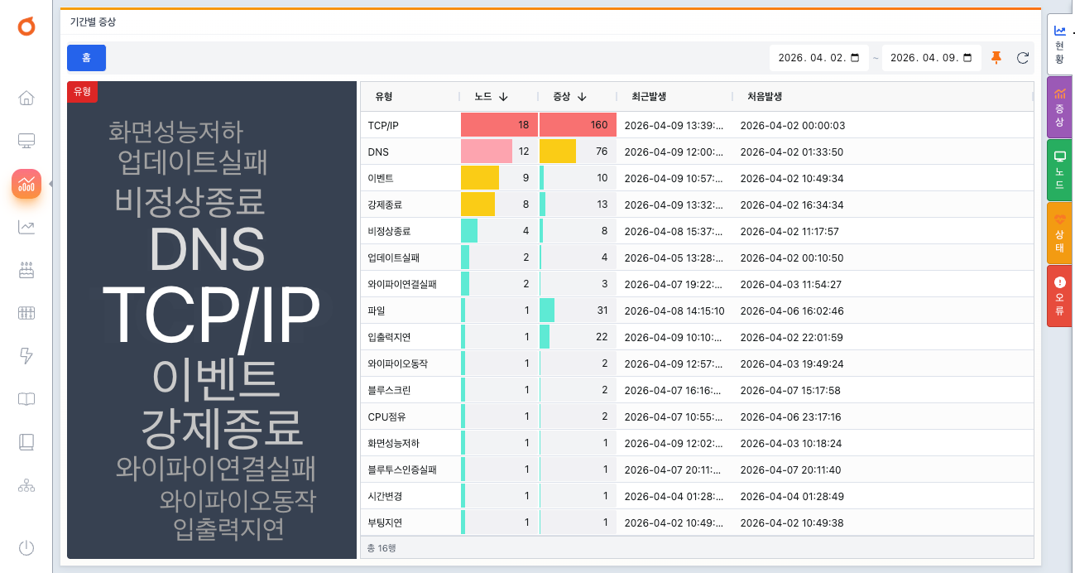Click the power icon in the sidebar
The width and height of the screenshot is (1075, 573).
(26, 547)
